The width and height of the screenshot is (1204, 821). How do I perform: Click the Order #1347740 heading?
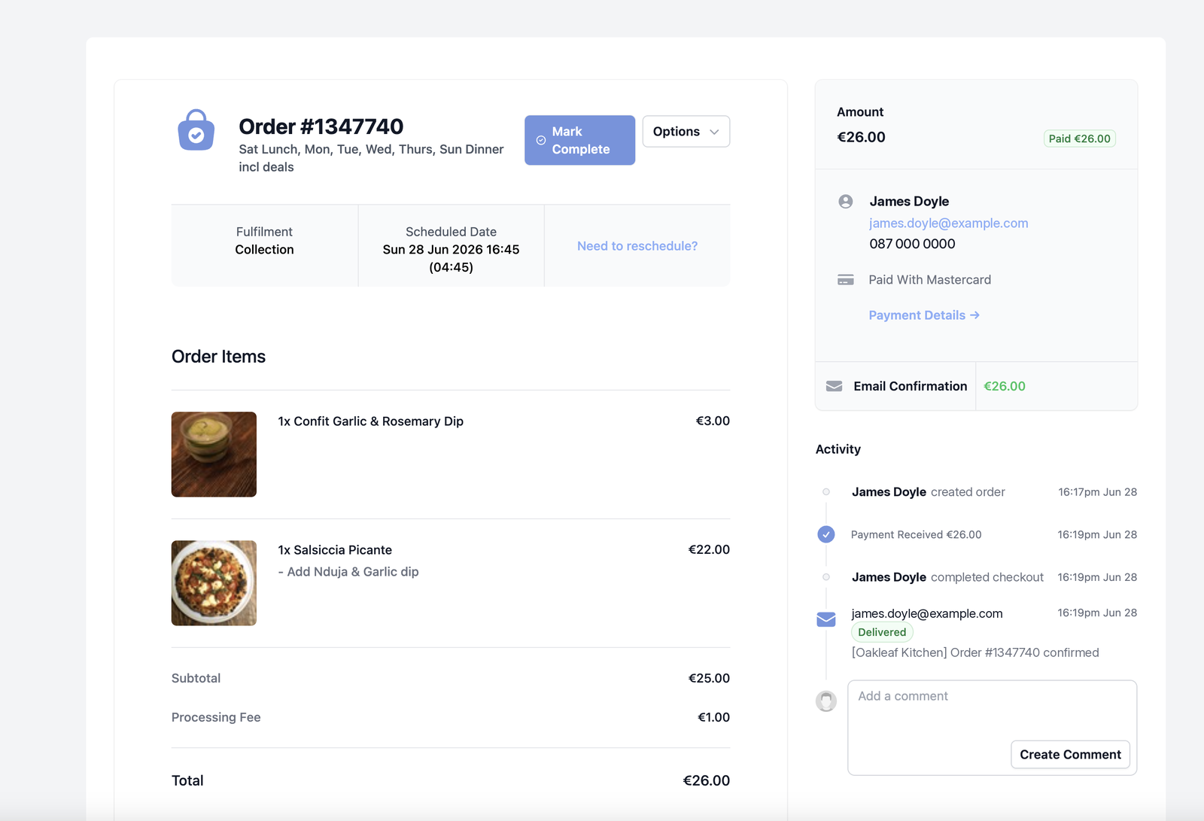pos(321,126)
